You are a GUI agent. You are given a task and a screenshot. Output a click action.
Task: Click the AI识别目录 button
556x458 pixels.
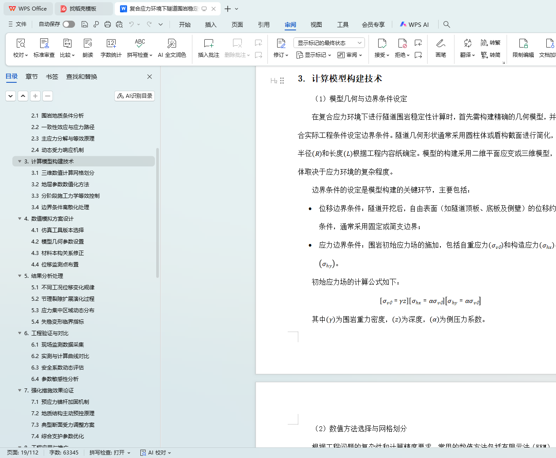click(x=135, y=96)
